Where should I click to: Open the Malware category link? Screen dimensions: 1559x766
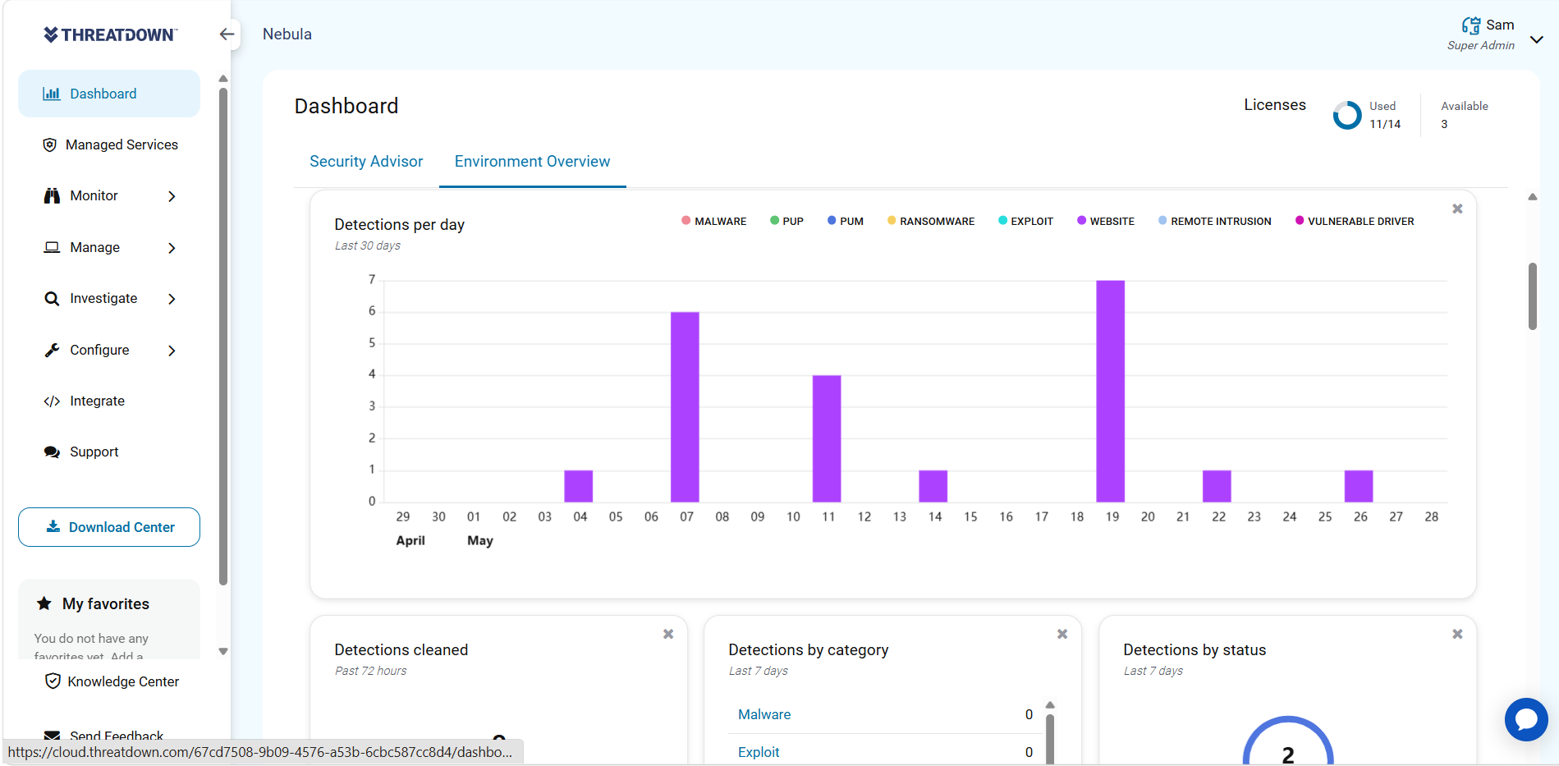764,714
